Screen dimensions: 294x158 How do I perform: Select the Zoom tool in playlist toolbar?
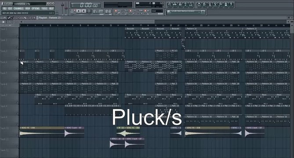pos(31,18)
